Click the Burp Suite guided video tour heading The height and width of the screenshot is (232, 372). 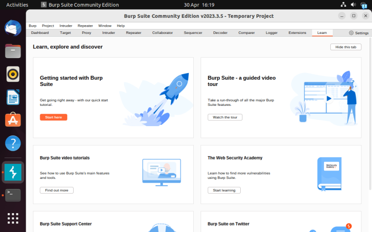tap(242, 81)
